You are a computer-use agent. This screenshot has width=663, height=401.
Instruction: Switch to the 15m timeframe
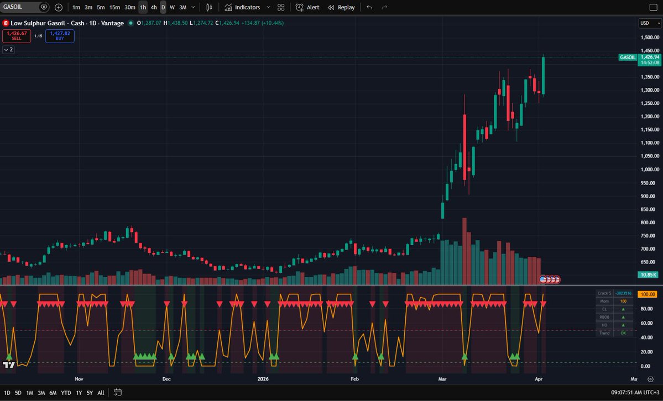coord(114,7)
